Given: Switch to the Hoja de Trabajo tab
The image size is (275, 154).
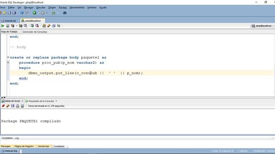Looking at the screenshot, I should pyautogui.click(x=9, y=32).
